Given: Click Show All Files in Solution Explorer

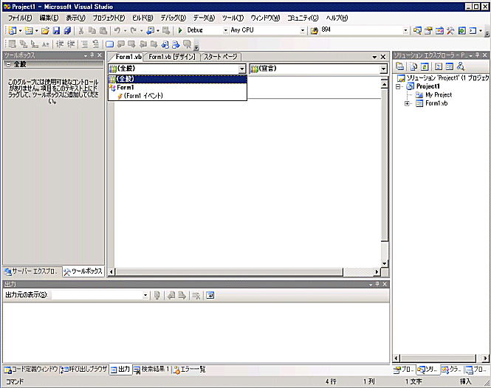Looking at the screenshot, I should tap(413, 66).
